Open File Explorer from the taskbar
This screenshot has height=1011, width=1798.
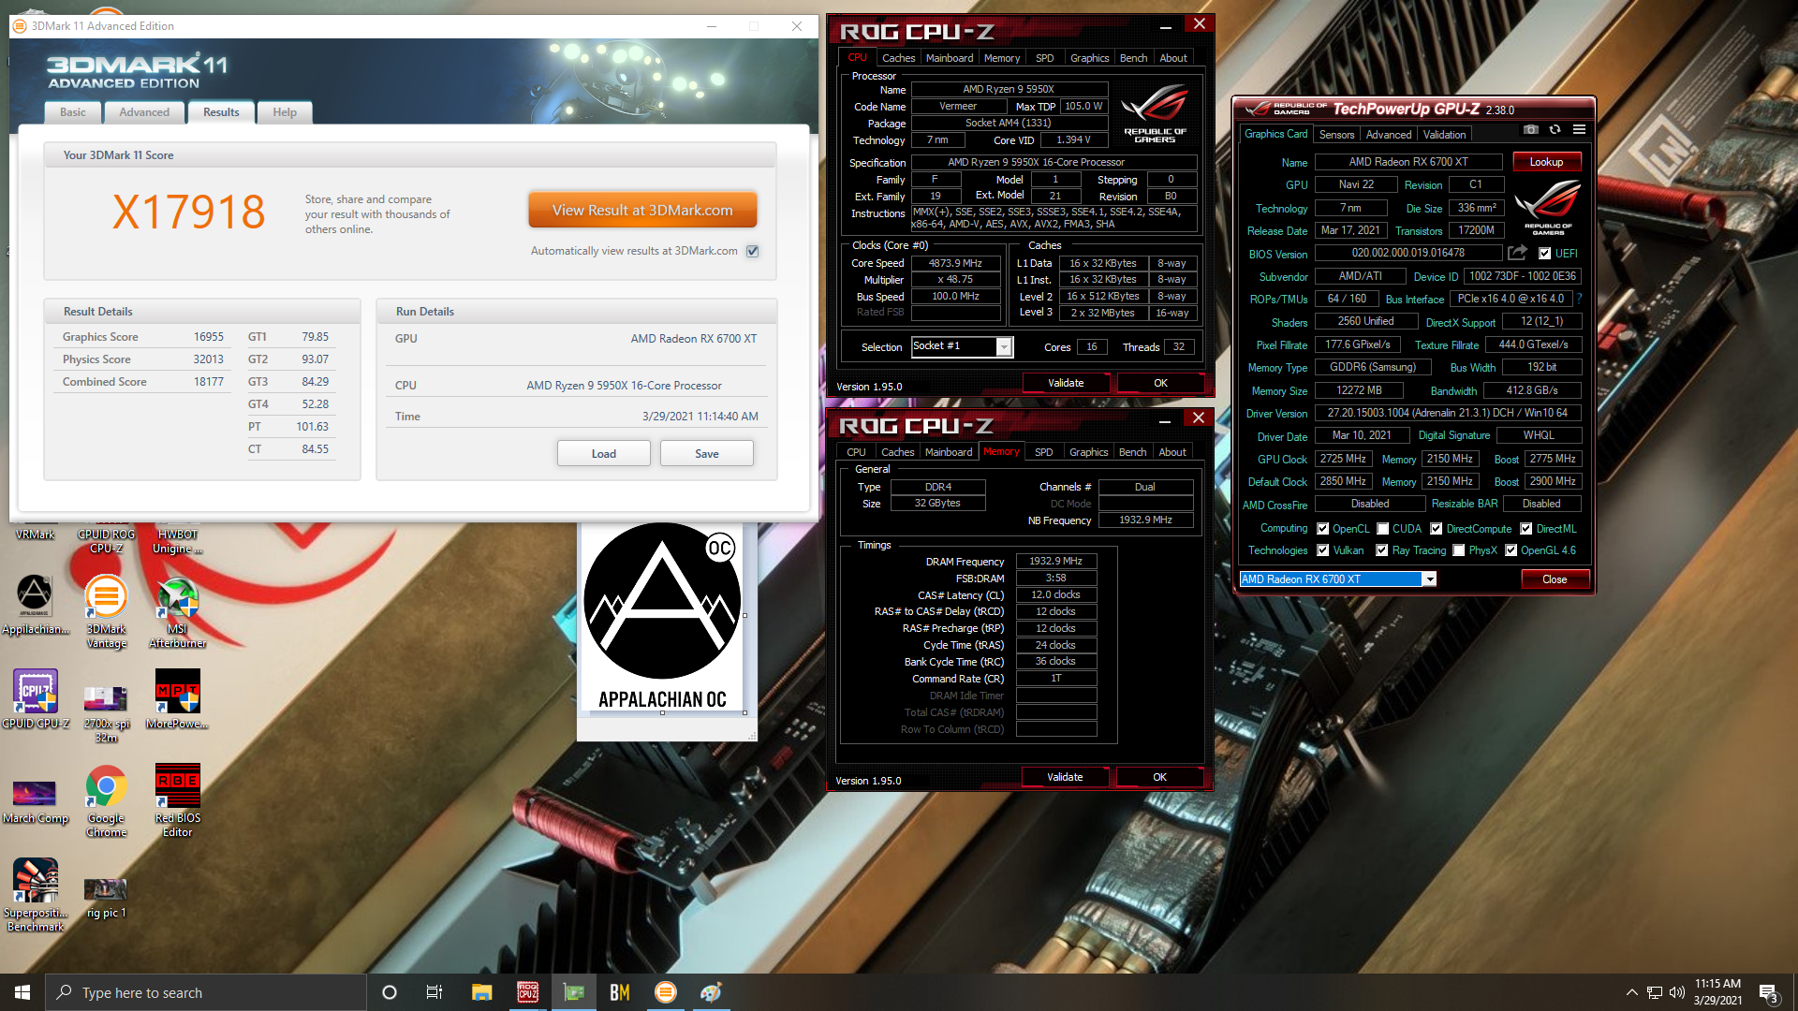481,992
